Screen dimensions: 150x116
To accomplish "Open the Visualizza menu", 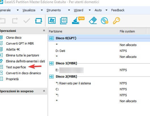I will (29, 10).
